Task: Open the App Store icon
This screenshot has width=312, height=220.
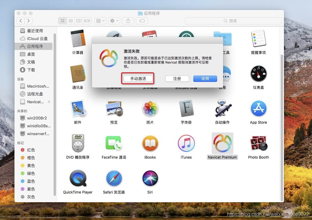Action: click(258, 108)
